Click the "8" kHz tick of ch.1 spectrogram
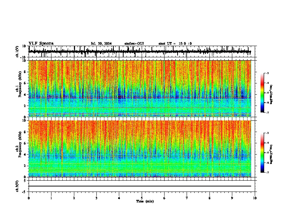Image resolution: width=287 pixels, height=222 pixels. 25,72
